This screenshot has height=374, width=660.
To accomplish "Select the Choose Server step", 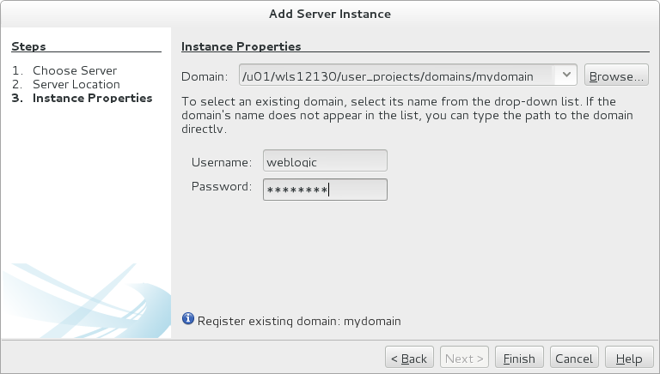I will coord(74,70).
